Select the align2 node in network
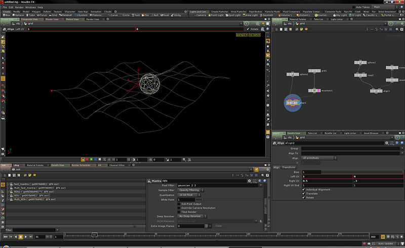 (292, 103)
